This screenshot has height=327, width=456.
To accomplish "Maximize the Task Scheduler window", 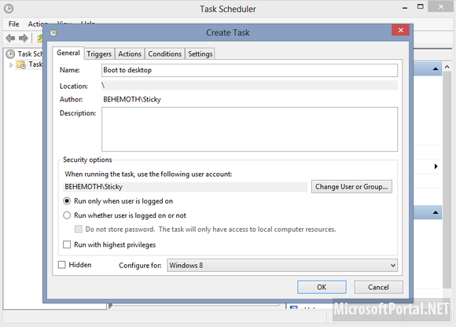I will coord(421,7).
